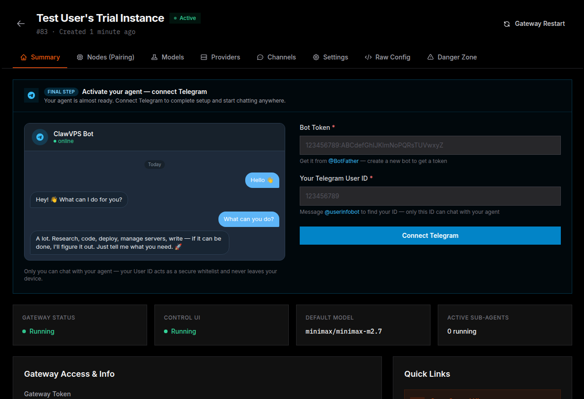Screen dimensions: 584x399
Task: Click the Danger Zone warning triangle icon
Action: [431, 57]
